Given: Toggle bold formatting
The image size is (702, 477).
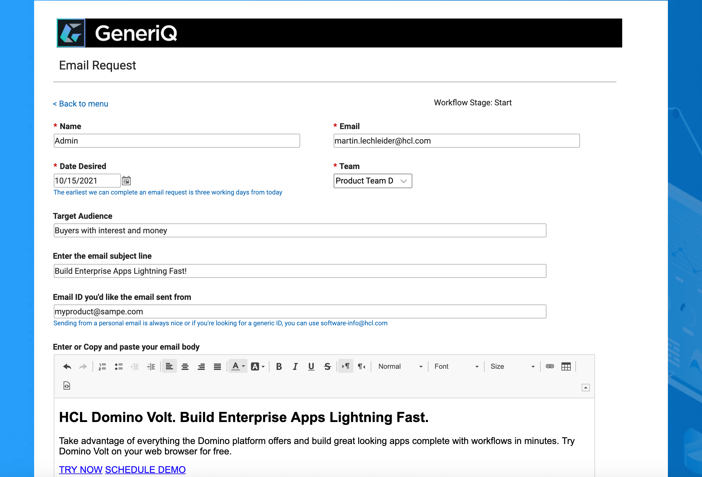Looking at the screenshot, I should tap(279, 367).
